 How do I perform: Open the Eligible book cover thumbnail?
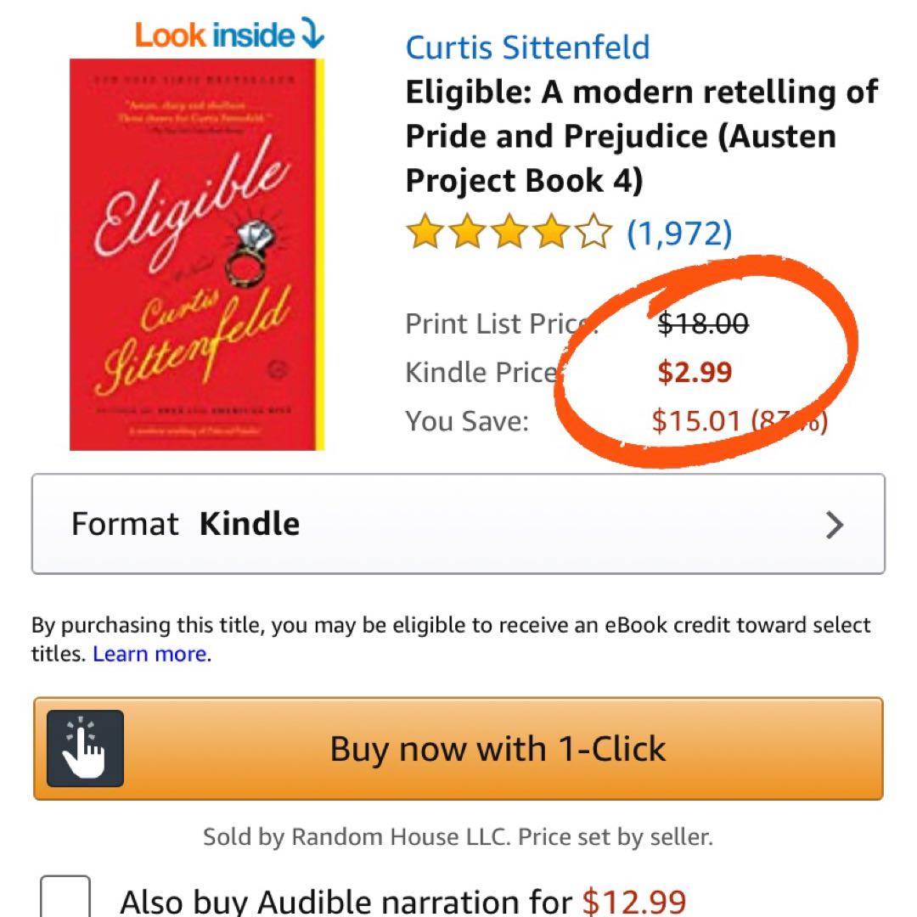pos(196,254)
